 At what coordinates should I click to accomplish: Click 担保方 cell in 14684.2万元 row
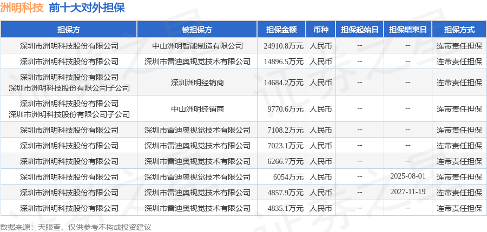[x=69, y=83]
